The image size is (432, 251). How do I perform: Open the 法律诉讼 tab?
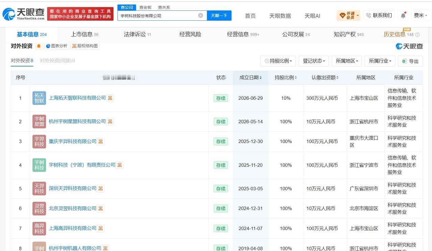point(138,35)
